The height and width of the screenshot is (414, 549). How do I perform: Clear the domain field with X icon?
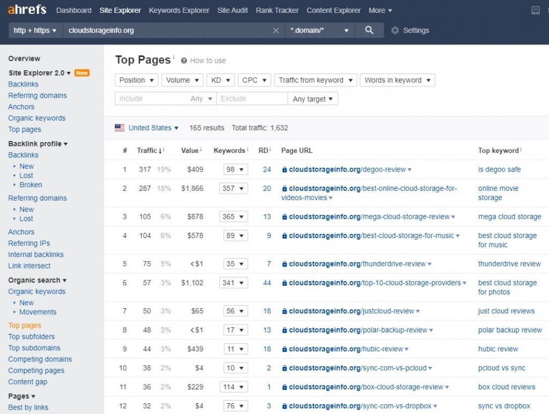coord(276,31)
